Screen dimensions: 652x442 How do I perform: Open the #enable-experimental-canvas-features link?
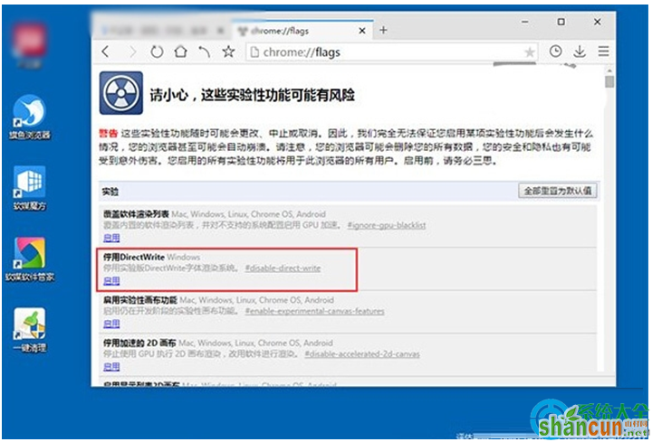(x=314, y=311)
